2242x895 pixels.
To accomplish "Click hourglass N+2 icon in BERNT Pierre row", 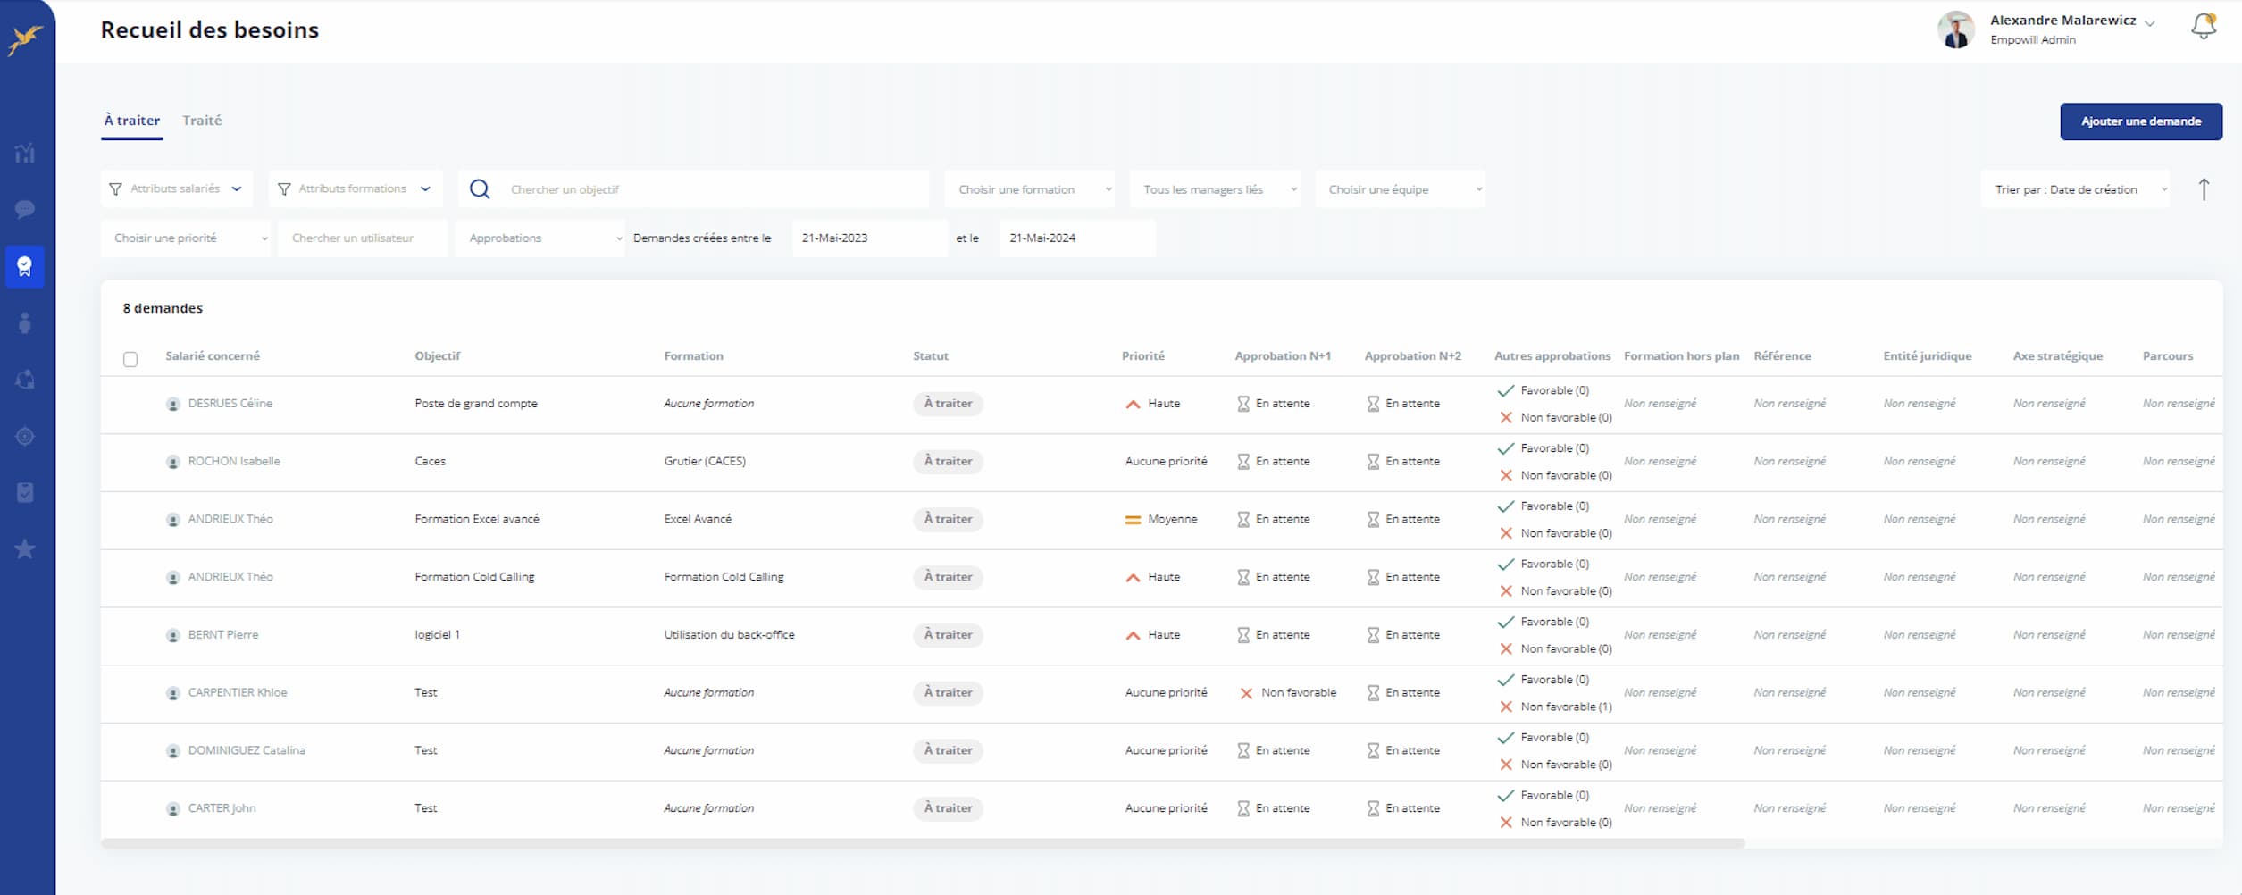I will pos(1373,635).
